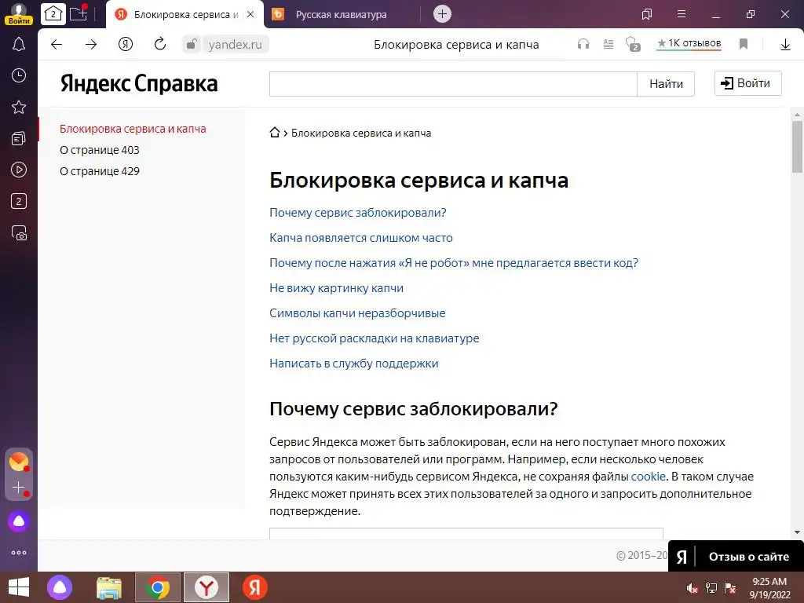Enable reader mode icon
This screenshot has width=804, height=603.
tap(608, 45)
